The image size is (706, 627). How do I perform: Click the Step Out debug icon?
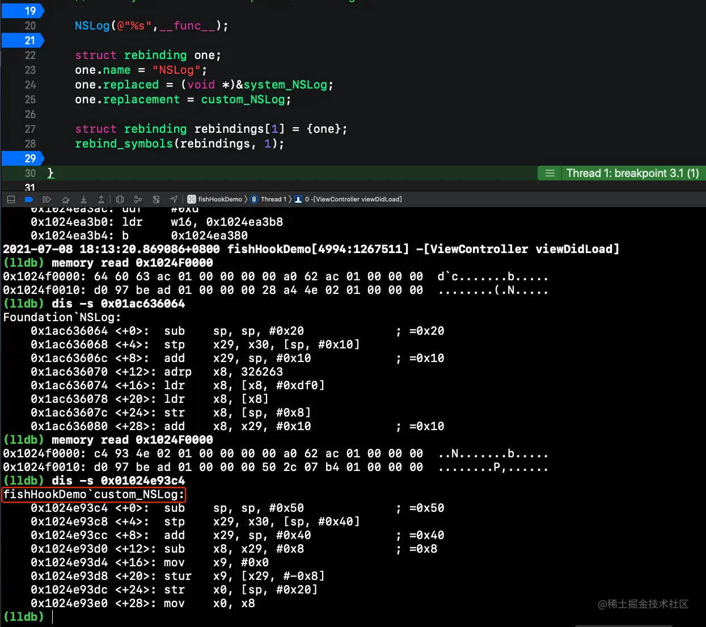(101, 199)
